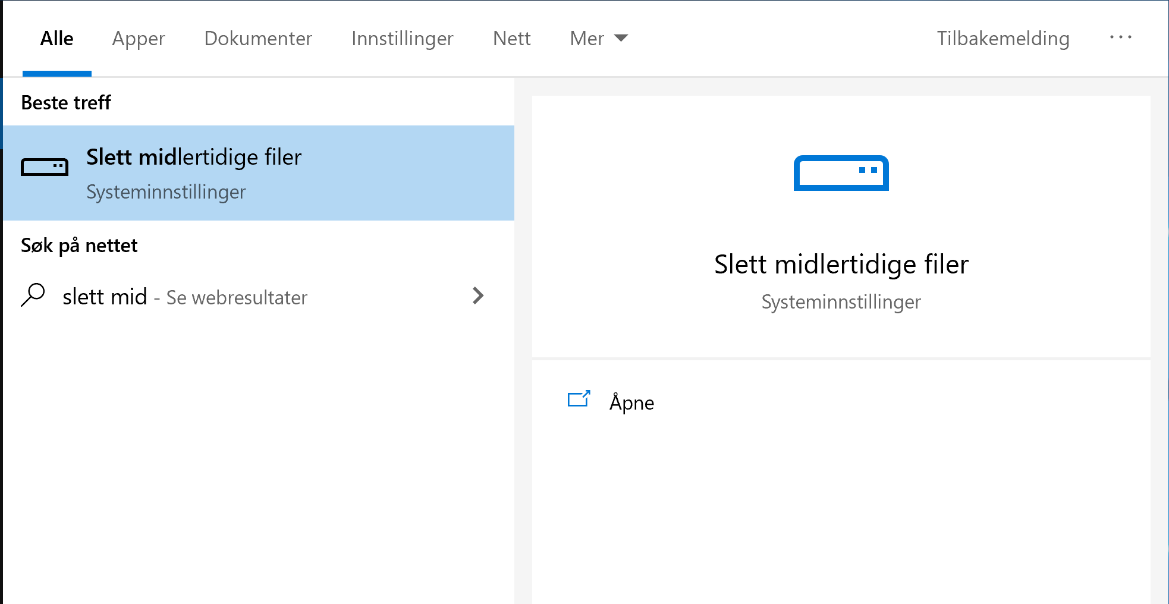Click the Åpne button

631,402
